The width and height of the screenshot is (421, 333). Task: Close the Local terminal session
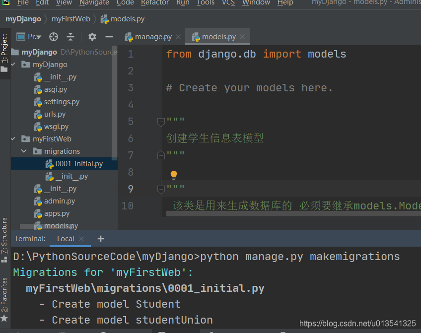pos(81,239)
